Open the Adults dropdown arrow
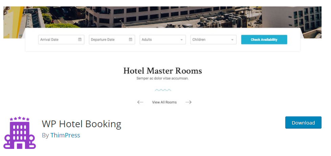The image size is (331, 156). coord(181,40)
